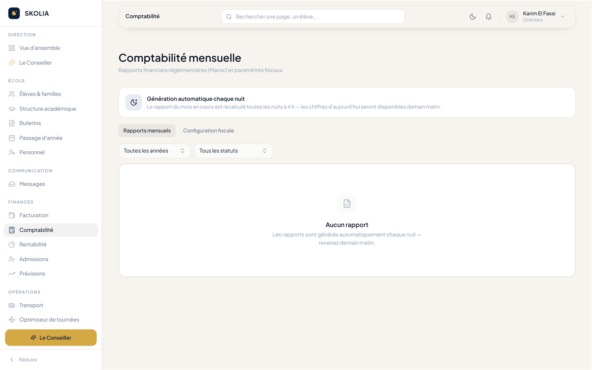This screenshot has height=370, width=592.
Task: Go to the Rentabilité page
Action: 51,245
